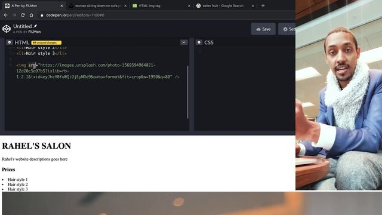Close the Google Search tab
The image size is (382, 215).
click(252, 5)
